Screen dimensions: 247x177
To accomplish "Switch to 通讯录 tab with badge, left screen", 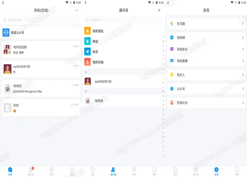I will point(31,171).
